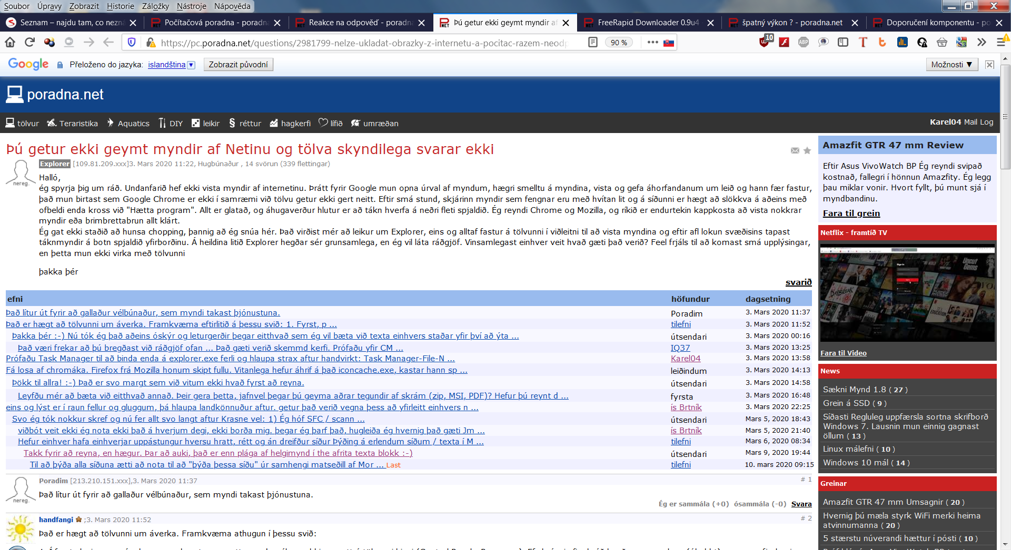Open 'Fara til Video' link
Image resolution: width=1011 pixels, height=550 pixels.
click(843, 353)
